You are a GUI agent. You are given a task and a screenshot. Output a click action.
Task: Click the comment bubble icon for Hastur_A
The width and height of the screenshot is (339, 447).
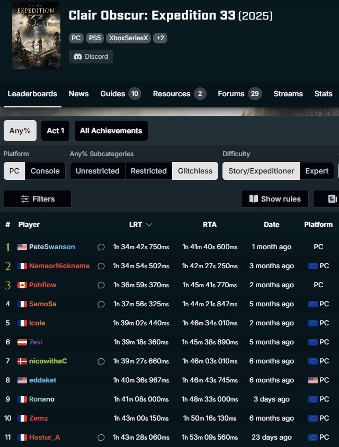[x=101, y=437]
